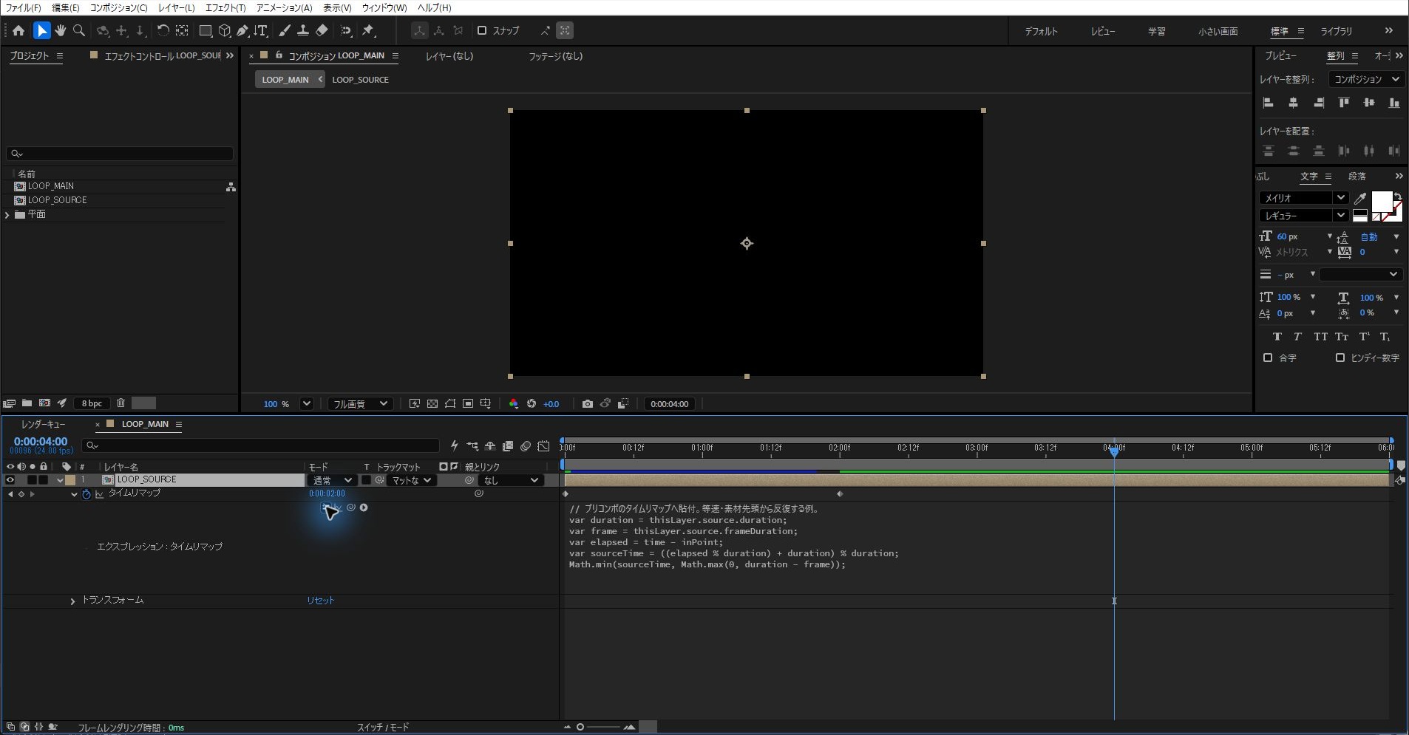Take a snapshot with the camera icon
The width and height of the screenshot is (1409, 735).
tap(587, 403)
